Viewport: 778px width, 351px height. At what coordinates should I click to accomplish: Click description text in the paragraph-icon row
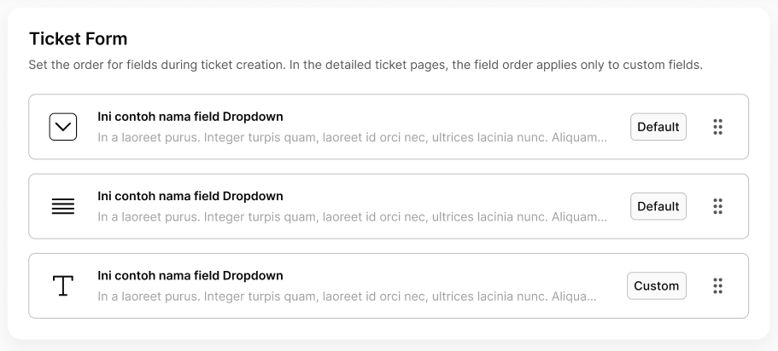point(352,216)
